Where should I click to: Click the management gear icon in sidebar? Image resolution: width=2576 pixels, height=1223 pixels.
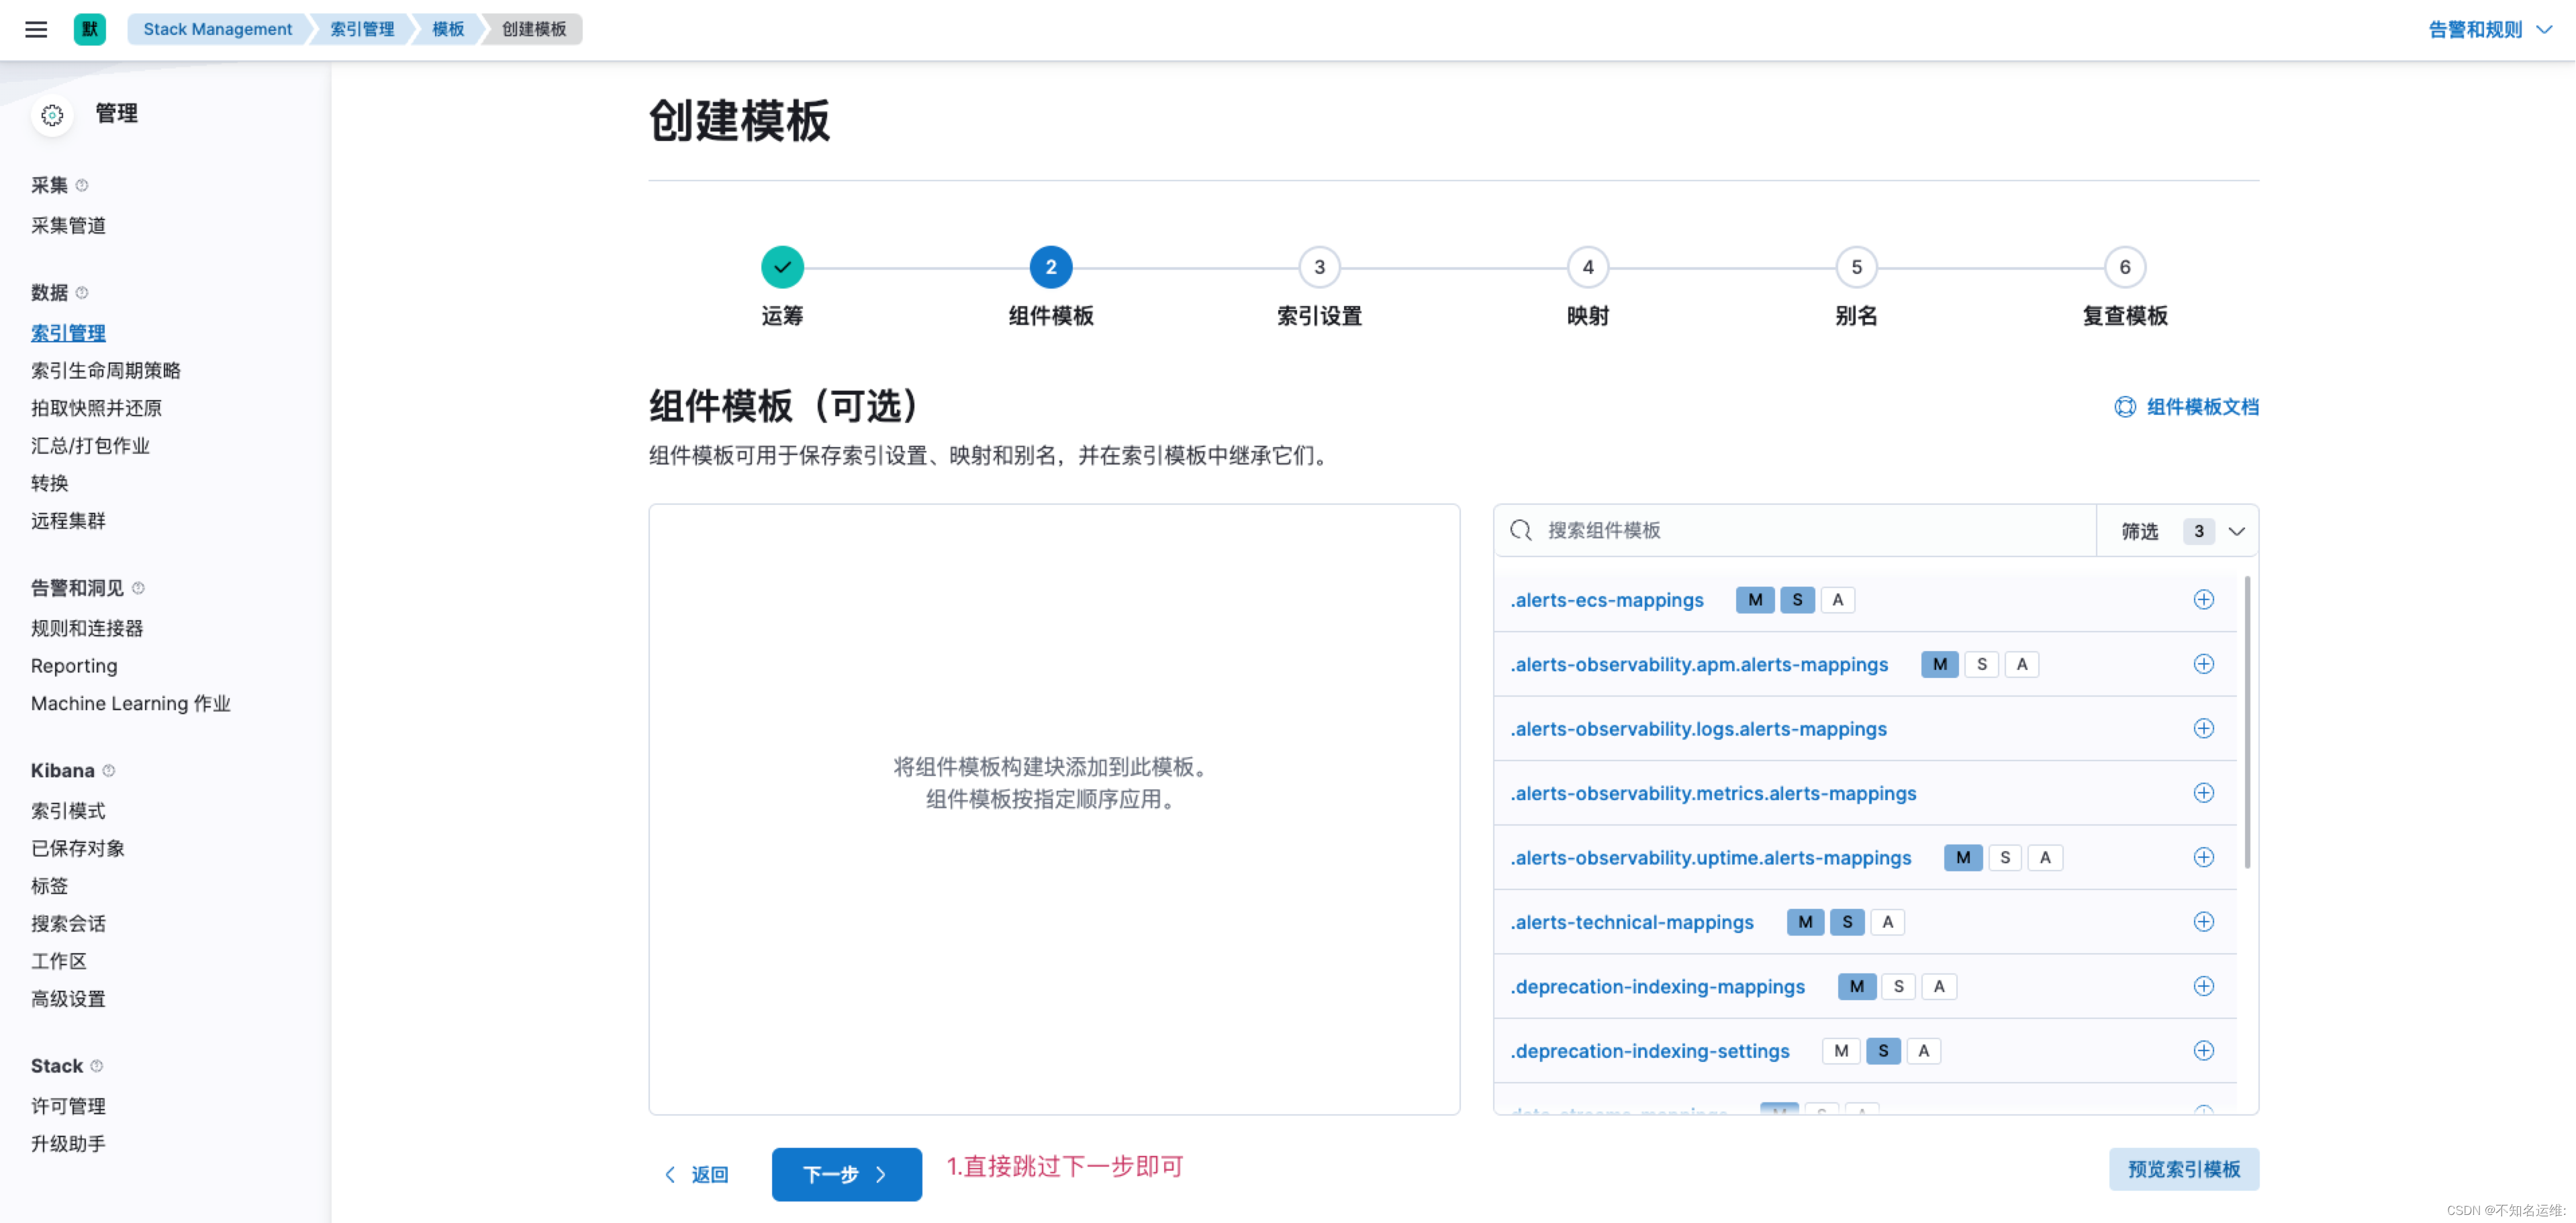pos(52,115)
